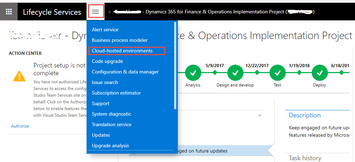This screenshot has height=162, width=355.
Task: Click the Authorize link
Action: (x=20, y=126)
